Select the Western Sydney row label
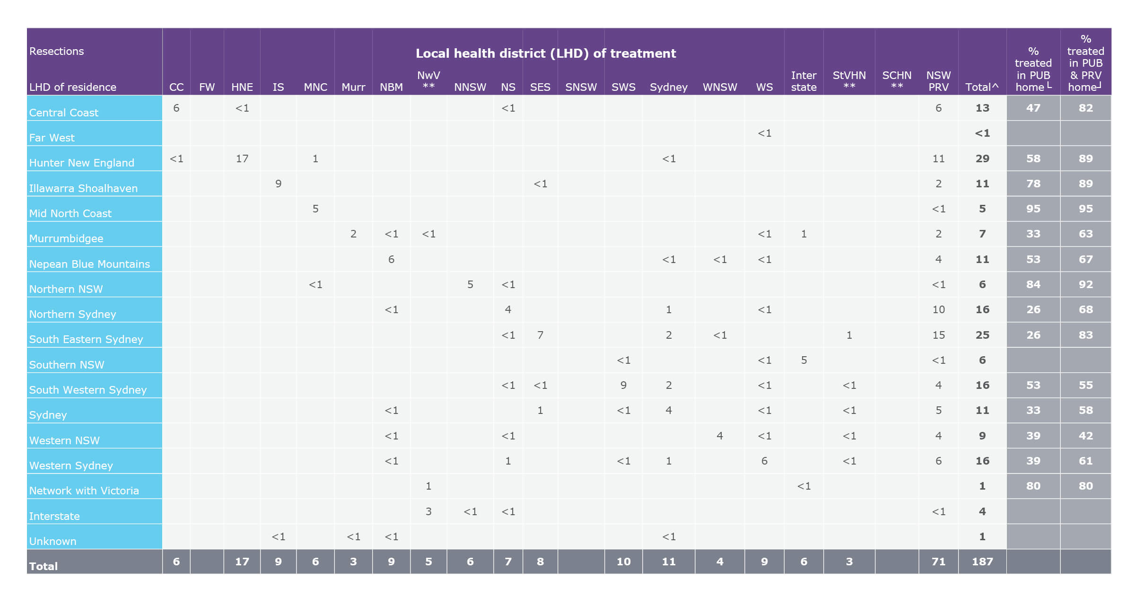 71,466
